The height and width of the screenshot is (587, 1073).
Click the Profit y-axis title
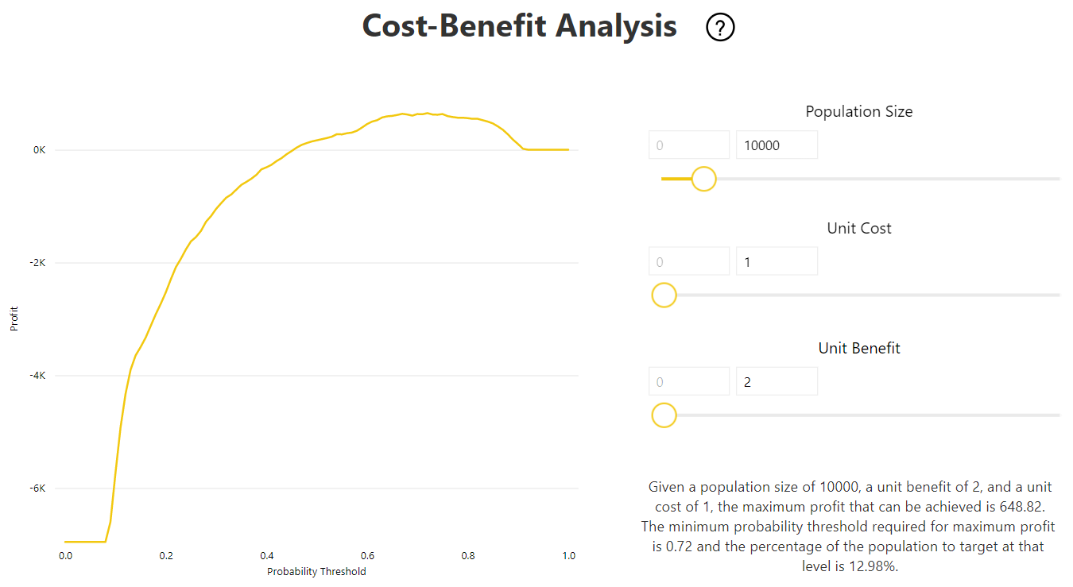14,319
